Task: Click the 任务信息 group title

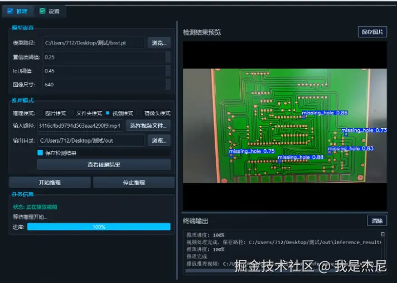Action: tap(22, 194)
